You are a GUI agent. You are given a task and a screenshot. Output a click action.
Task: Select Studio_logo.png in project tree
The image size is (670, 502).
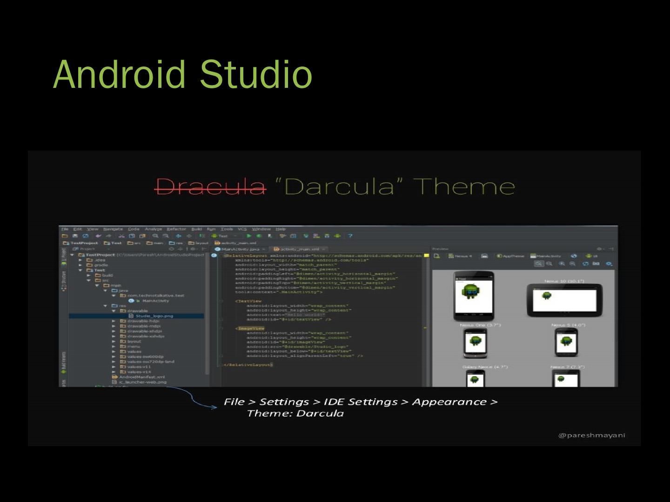click(154, 316)
